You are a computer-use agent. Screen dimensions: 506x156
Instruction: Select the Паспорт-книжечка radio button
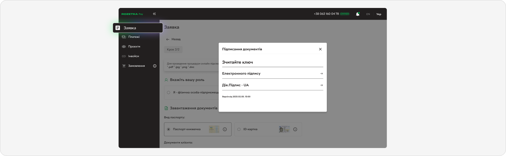(x=168, y=129)
